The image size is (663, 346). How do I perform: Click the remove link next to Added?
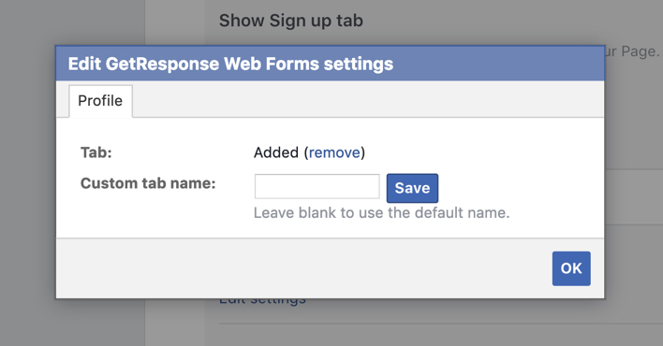click(334, 152)
